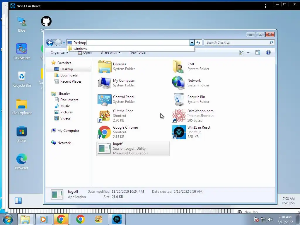This screenshot has width=300, height=225.
Task: Click GitHub icon on React desktop
Action: [x=46, y=21]
